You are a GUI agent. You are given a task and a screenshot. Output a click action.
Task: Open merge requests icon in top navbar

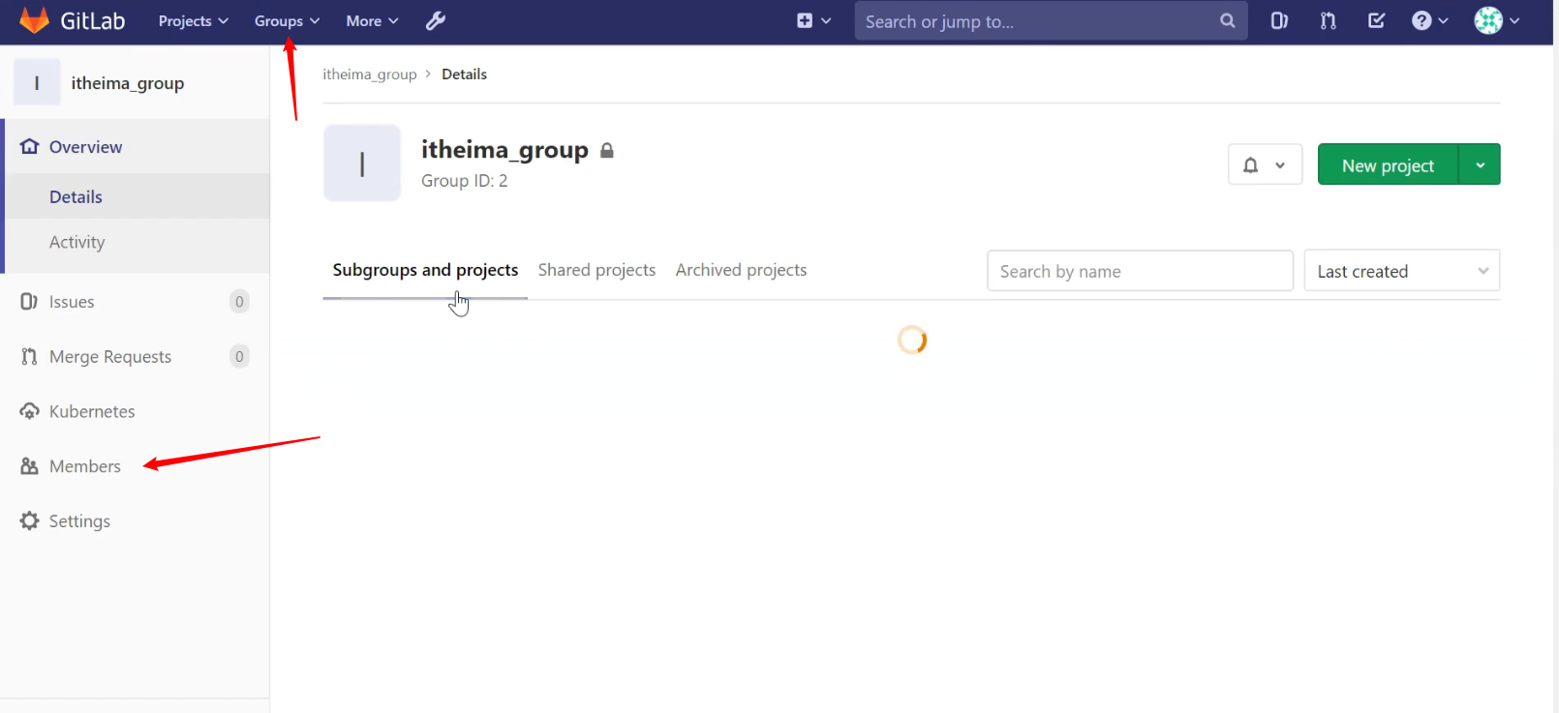pos(1328,20)
